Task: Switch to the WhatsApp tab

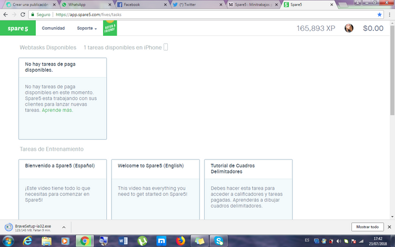Action: (86, 4)
